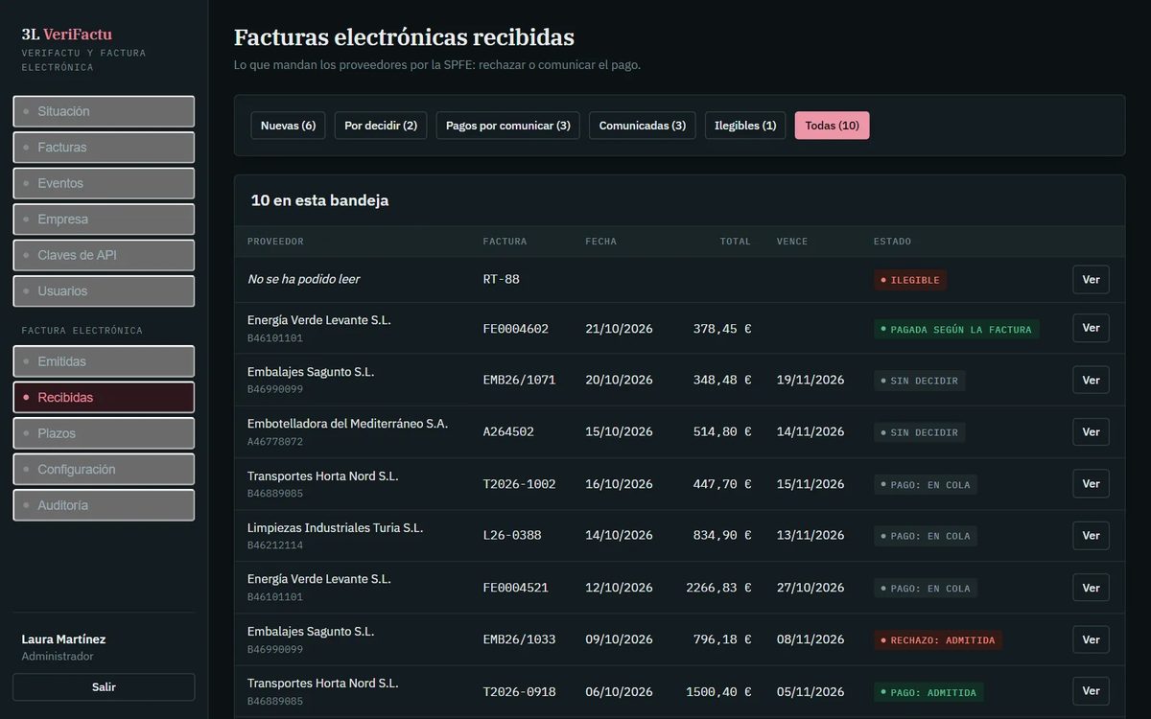Open Claves de API

104,255
